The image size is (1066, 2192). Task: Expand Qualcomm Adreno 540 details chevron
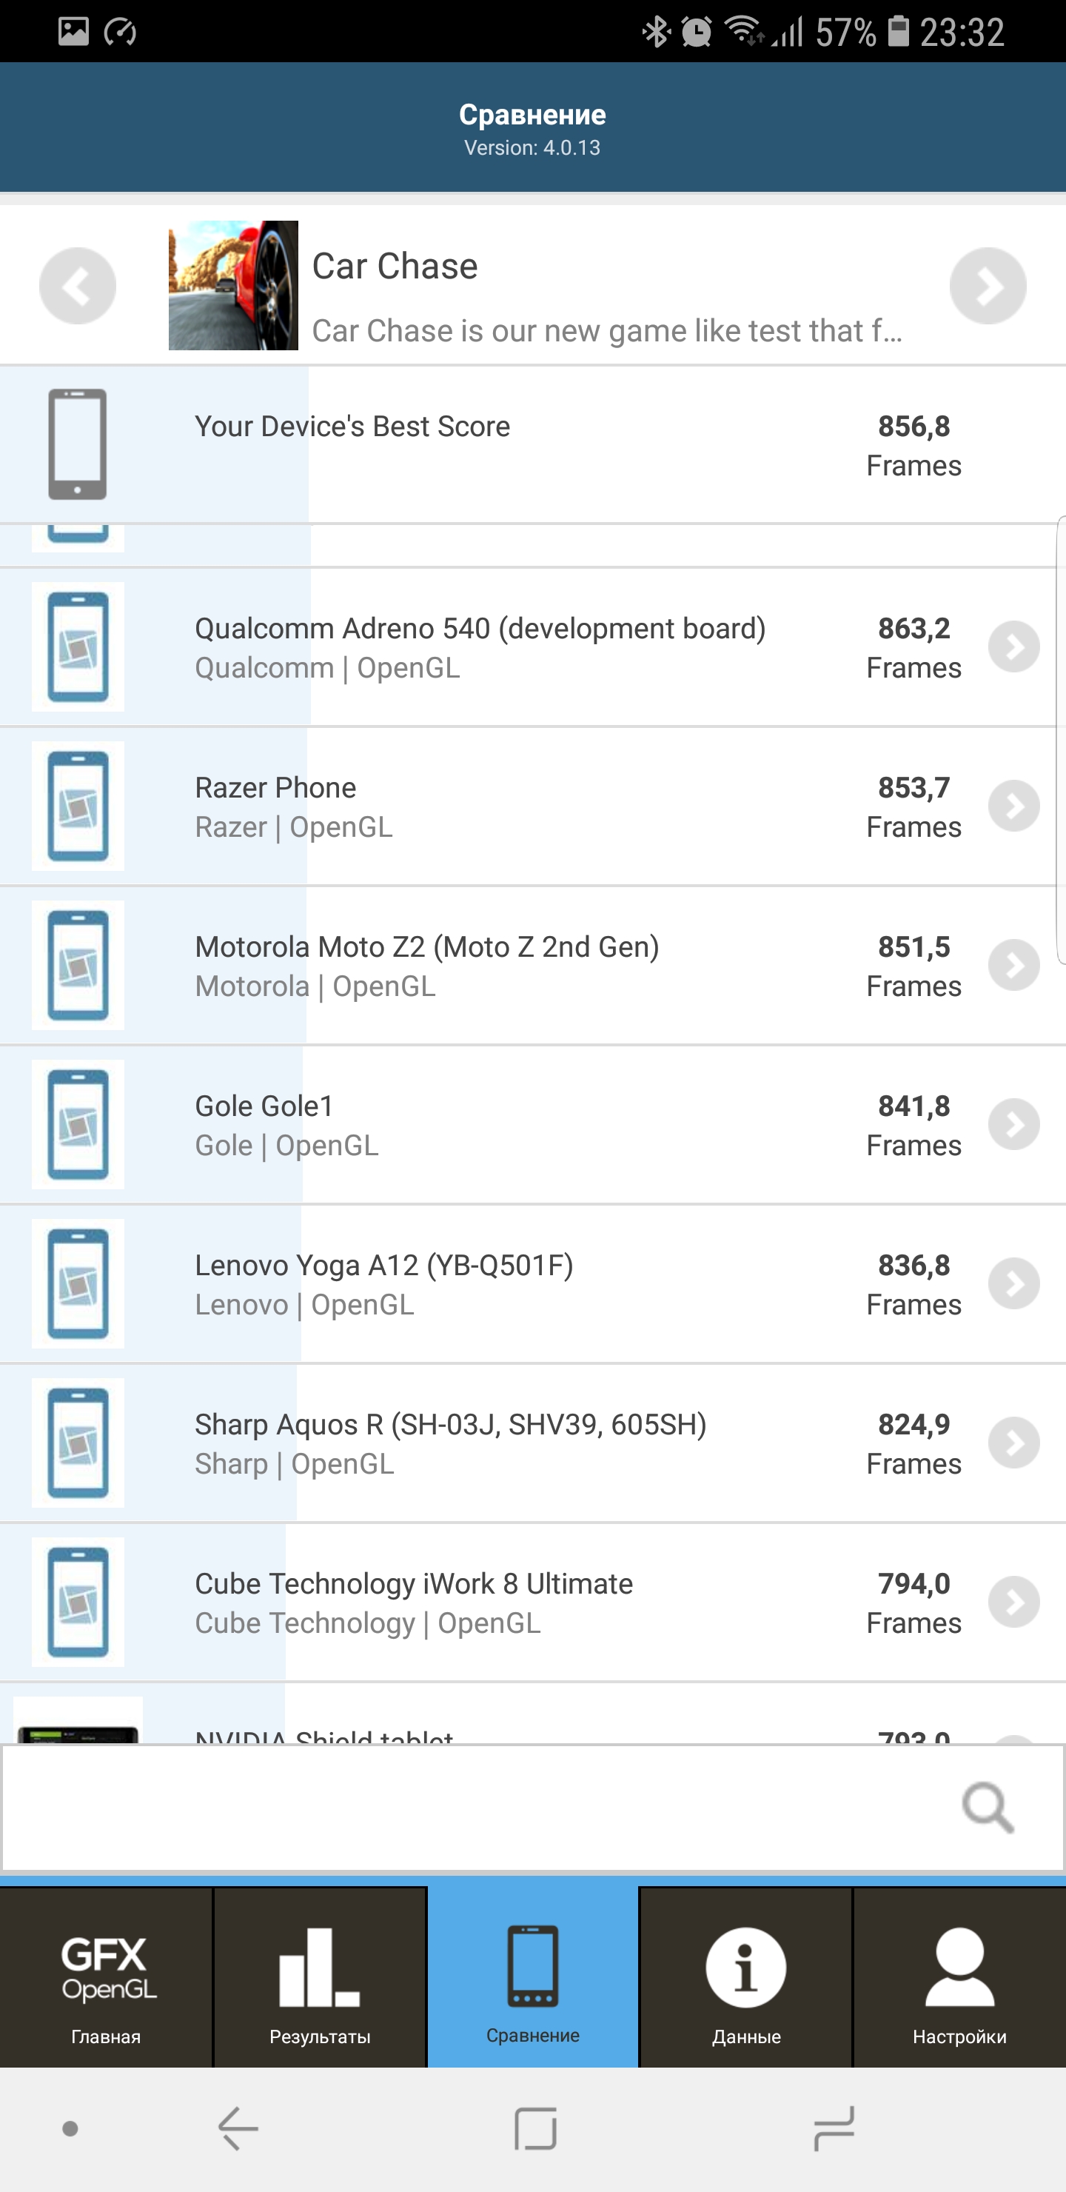pos(1013,646)
